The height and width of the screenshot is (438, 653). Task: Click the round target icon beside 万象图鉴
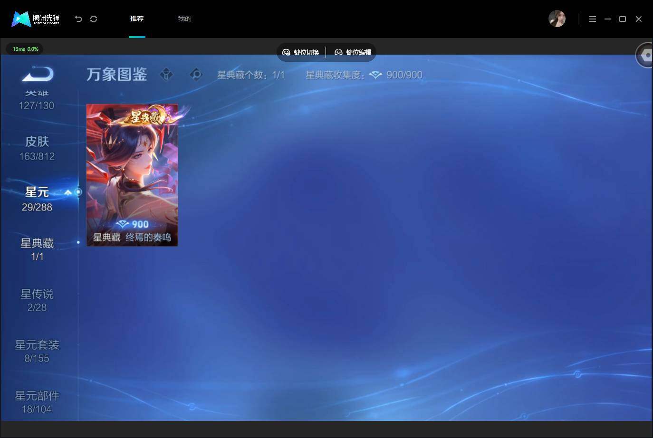tap(196, 75)
